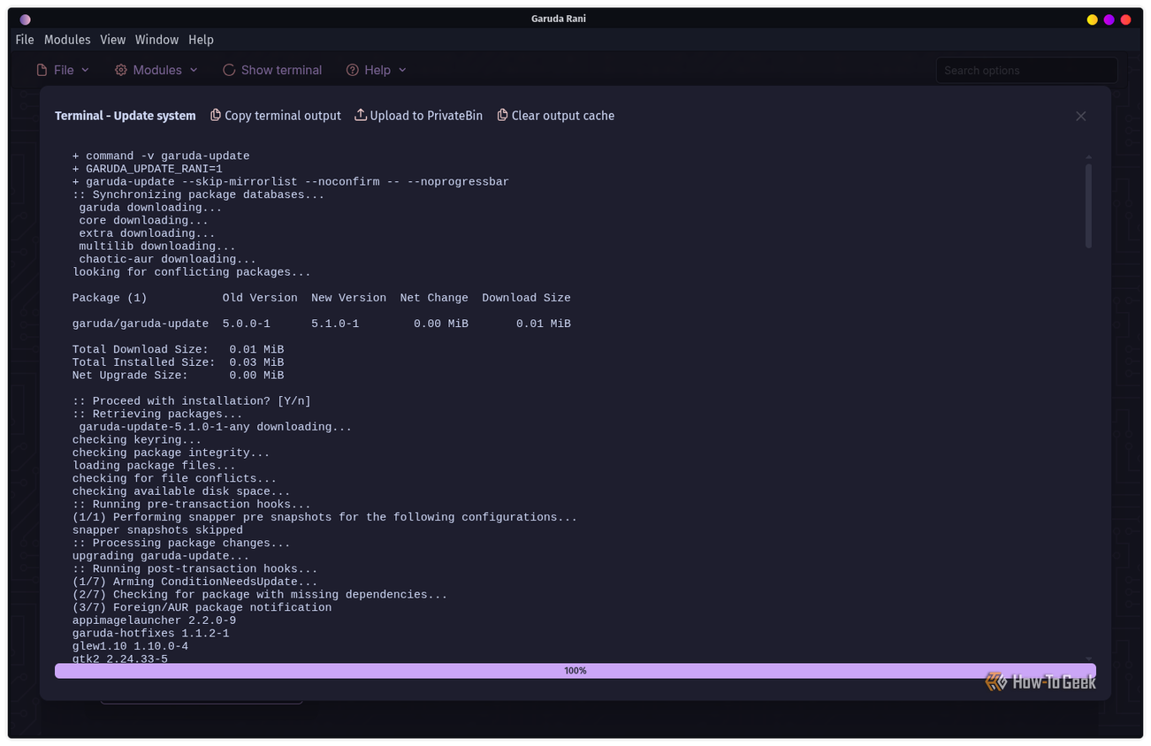The height and width of the screenshot is (746, 1151).
Task: Open the File menu in menu bar
Action: point(25,40)
